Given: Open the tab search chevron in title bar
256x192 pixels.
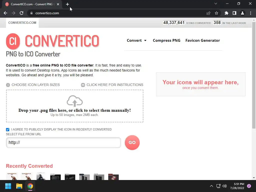Looking at the screenshot, I should [216, 3].
